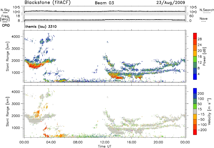Click the 'N.Sky' legend label
The width and height of the screenshot is (214, 148).
5,10
